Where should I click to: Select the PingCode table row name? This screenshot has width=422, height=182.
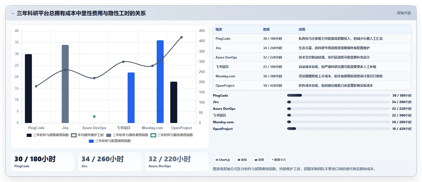(x=223, y=39)
